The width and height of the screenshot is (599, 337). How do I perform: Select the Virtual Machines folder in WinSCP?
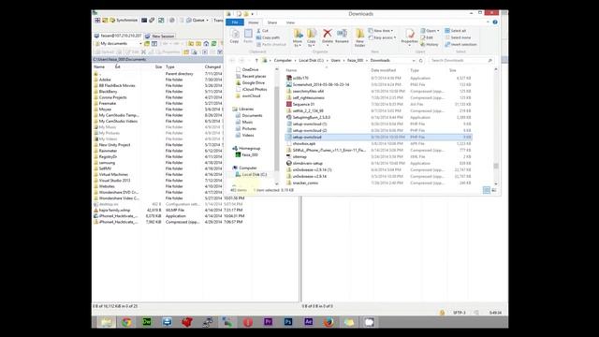click(x=113, y=174)
